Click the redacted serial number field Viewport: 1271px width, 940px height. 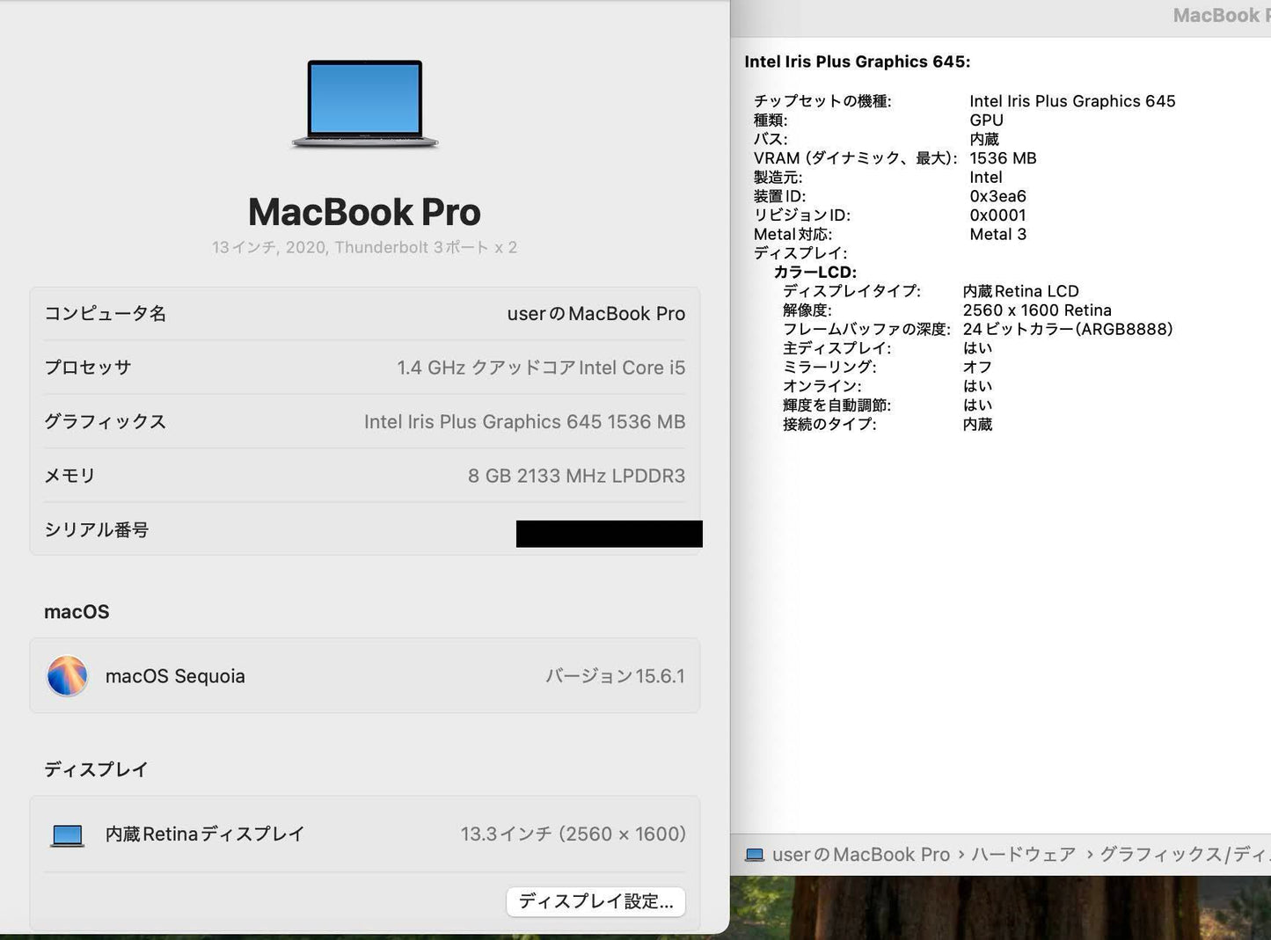tap(610, 533)
